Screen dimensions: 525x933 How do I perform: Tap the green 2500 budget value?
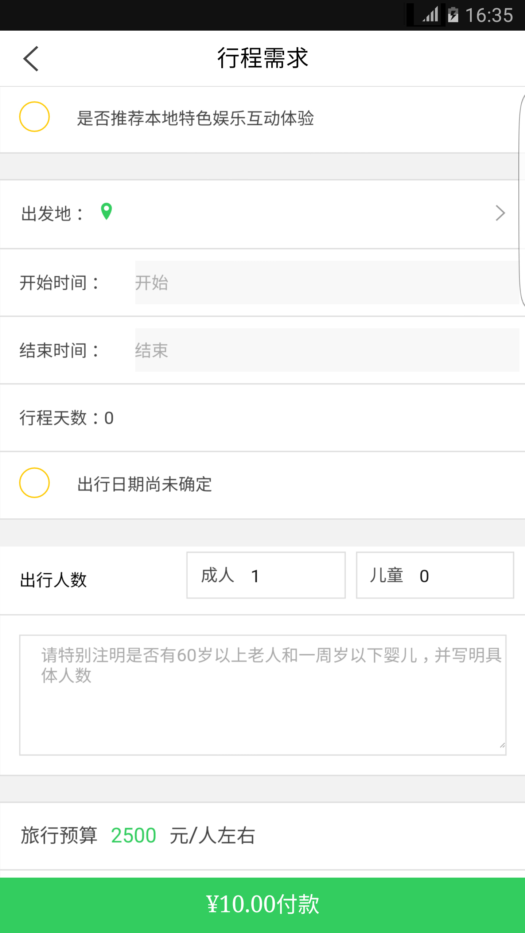tap(133, 835)
